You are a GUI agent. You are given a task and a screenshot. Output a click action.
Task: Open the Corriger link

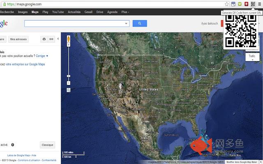(x=41, y=56)
